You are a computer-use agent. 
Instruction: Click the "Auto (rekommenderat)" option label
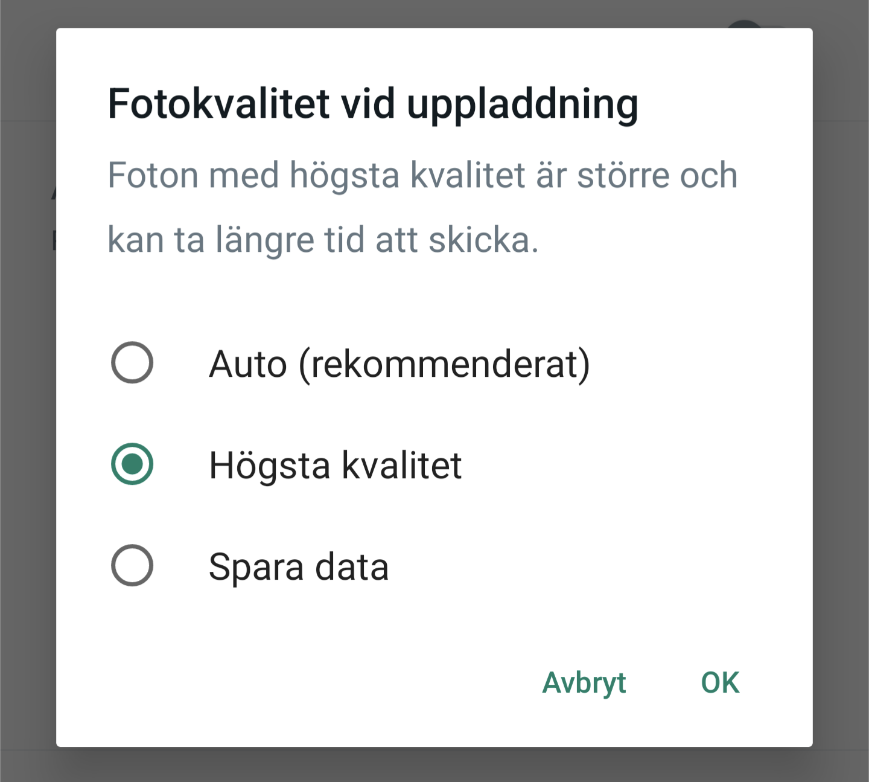tap(399, 364)
